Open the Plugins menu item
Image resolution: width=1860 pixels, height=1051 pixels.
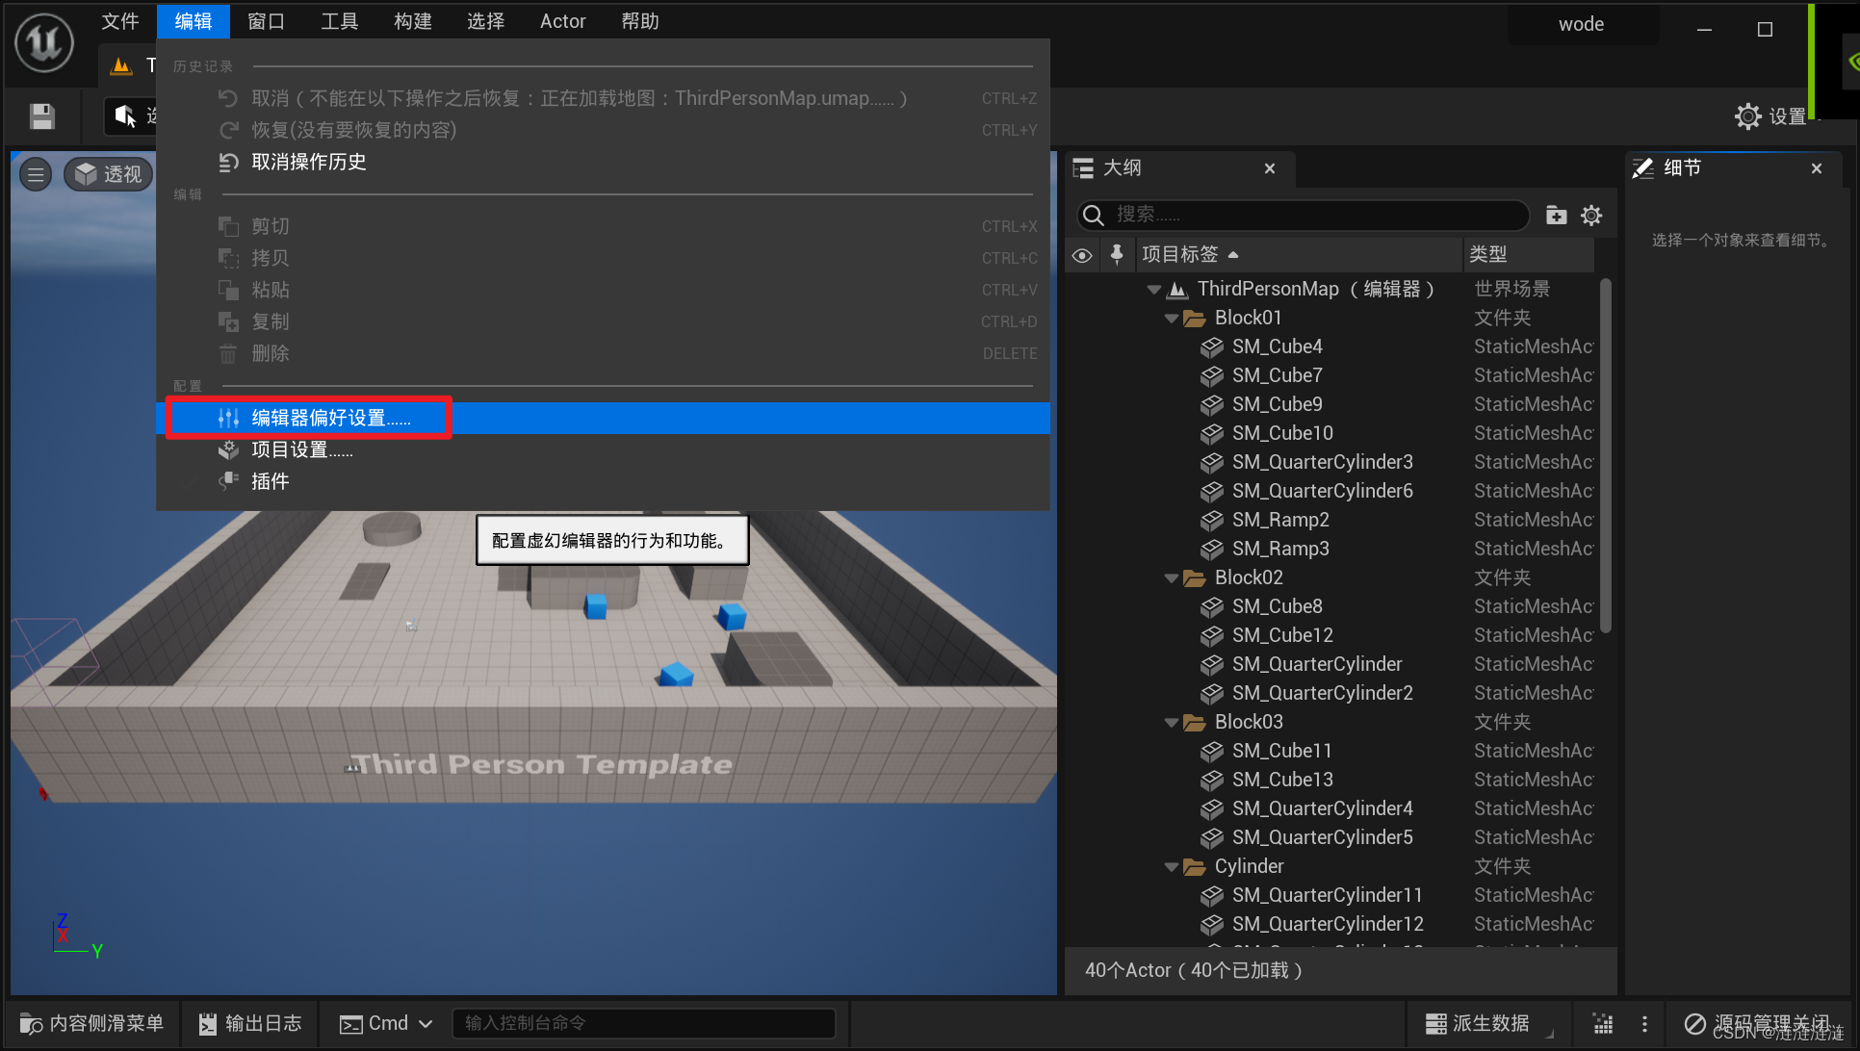coord(270,481)
